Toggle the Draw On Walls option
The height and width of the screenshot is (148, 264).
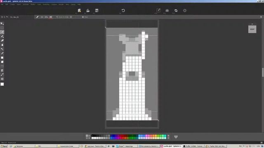pyautogui.click(x=62, y=17)
